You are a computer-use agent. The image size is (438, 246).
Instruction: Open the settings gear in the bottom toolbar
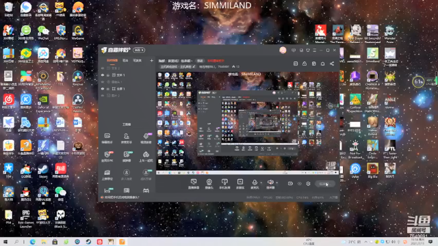point(308,184)
